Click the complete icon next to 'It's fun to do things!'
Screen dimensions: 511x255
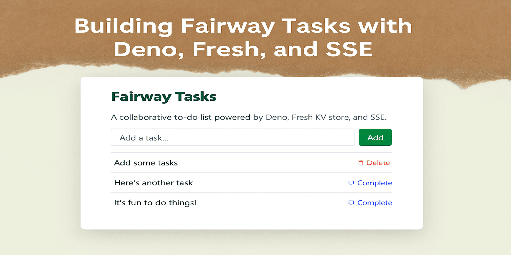(351, 203)
